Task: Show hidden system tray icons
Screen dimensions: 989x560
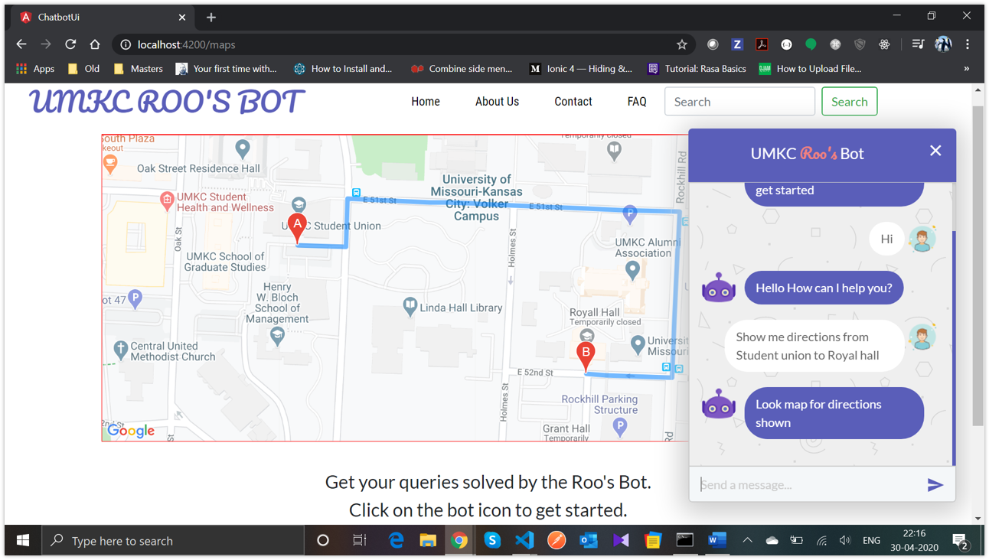Action: point(747,541)
